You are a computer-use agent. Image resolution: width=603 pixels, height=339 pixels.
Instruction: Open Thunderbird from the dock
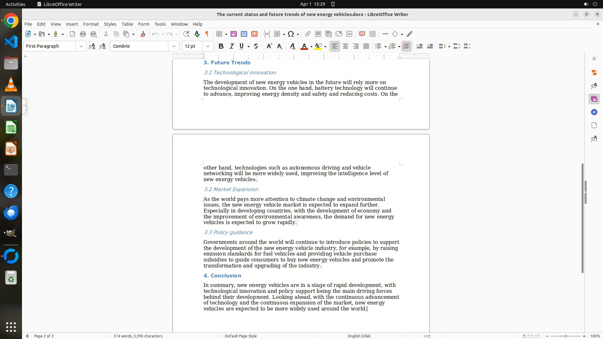coord(11,213)
